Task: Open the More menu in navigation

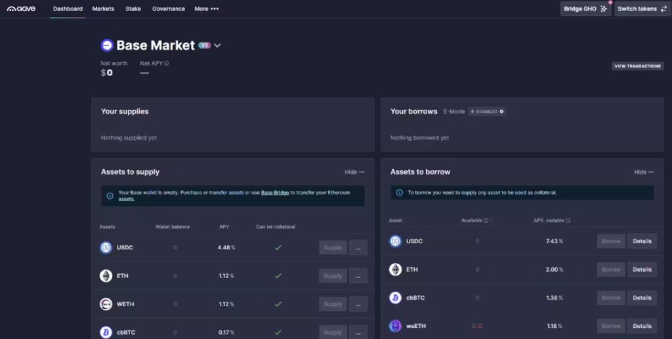Action: click(x=206, y=9)
